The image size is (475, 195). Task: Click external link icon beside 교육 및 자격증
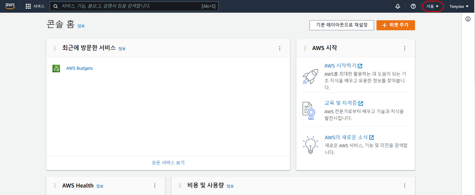(361, 103)
